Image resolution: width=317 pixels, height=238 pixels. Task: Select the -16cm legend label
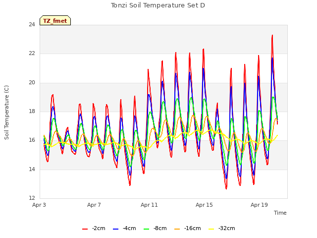tap(193, 228)
